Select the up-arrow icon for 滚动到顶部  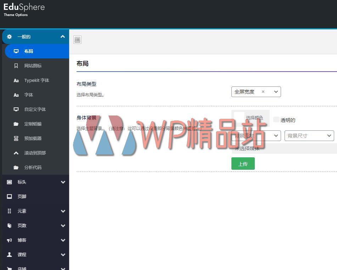point(15,153)
